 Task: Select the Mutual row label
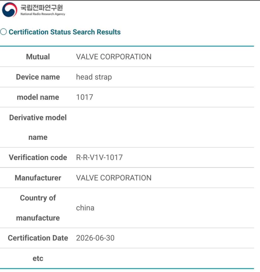point(38,57)
